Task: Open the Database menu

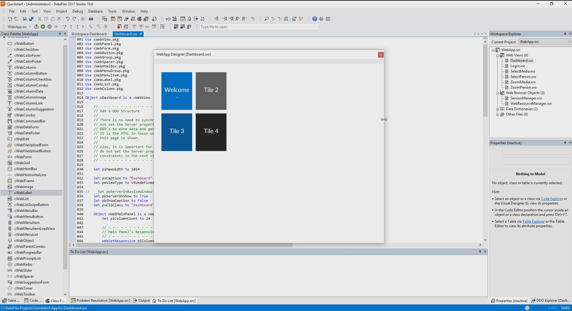Action: click(95, 11)
